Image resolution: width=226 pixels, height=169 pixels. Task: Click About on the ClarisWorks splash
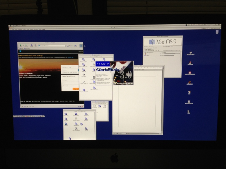[x=125, y=83]
